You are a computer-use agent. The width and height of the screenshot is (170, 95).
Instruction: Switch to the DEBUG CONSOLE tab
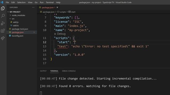pos(69,71)
